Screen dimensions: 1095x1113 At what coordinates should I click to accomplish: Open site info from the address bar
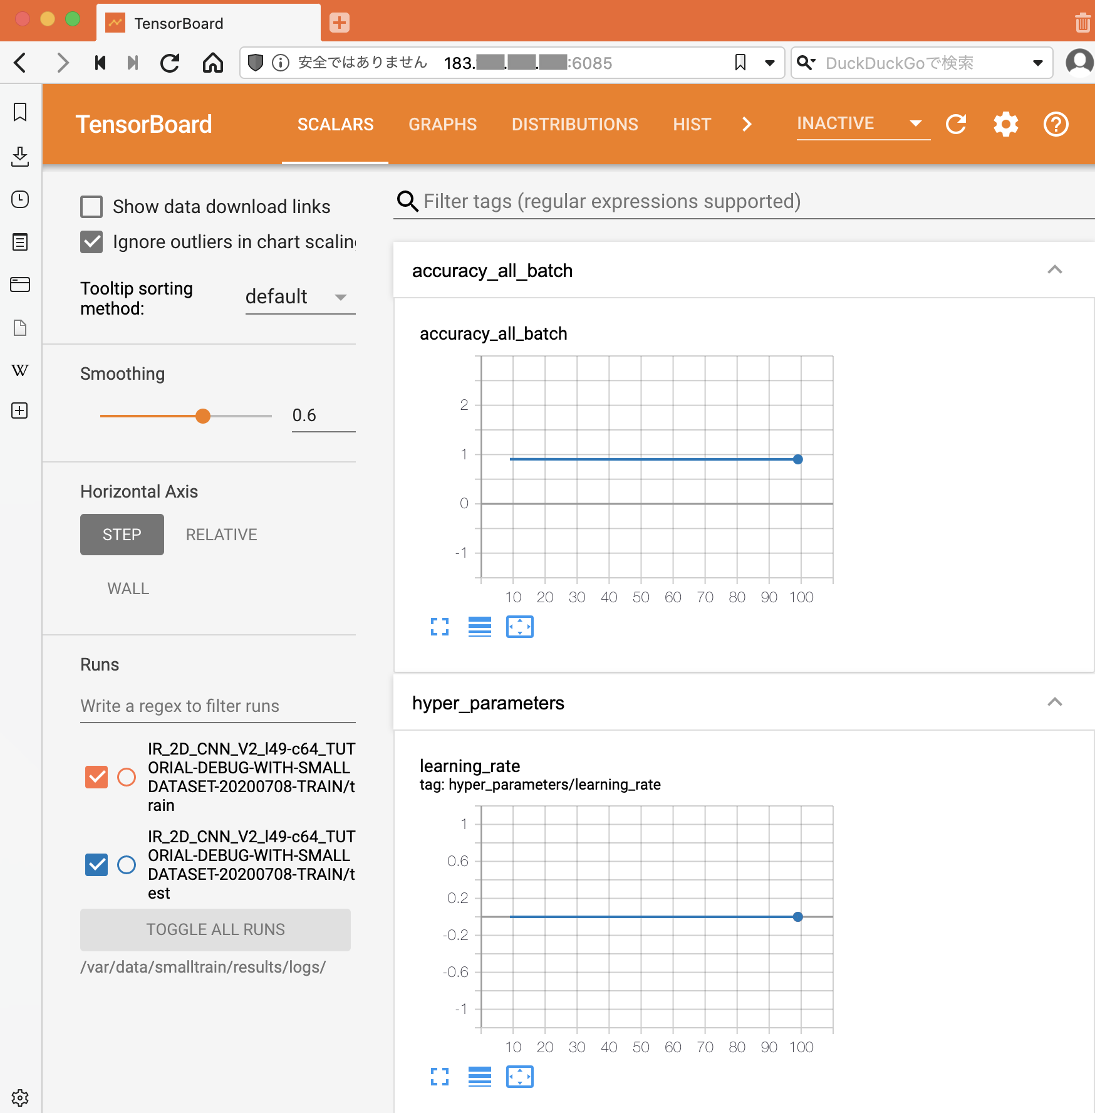click(281, 63)
